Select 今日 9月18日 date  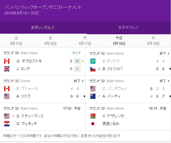click(119, 41)
